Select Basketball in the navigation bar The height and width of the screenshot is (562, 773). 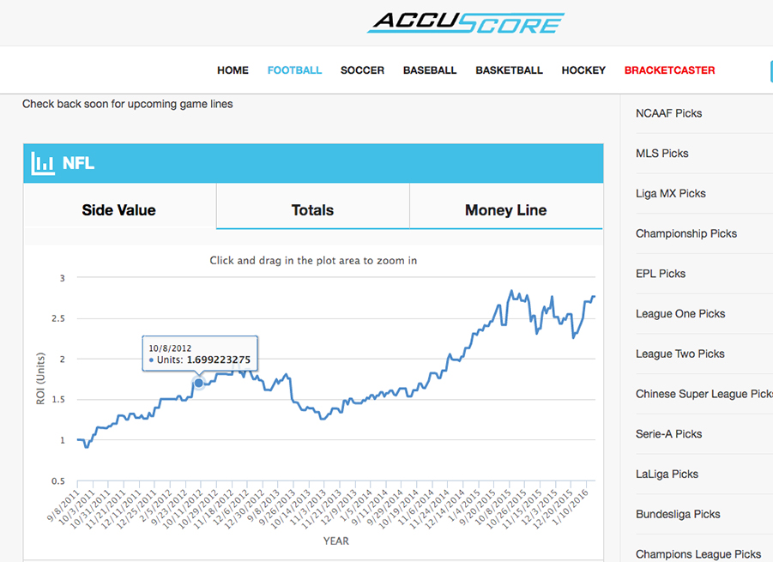pyautogui.click(x=510, y=70)
